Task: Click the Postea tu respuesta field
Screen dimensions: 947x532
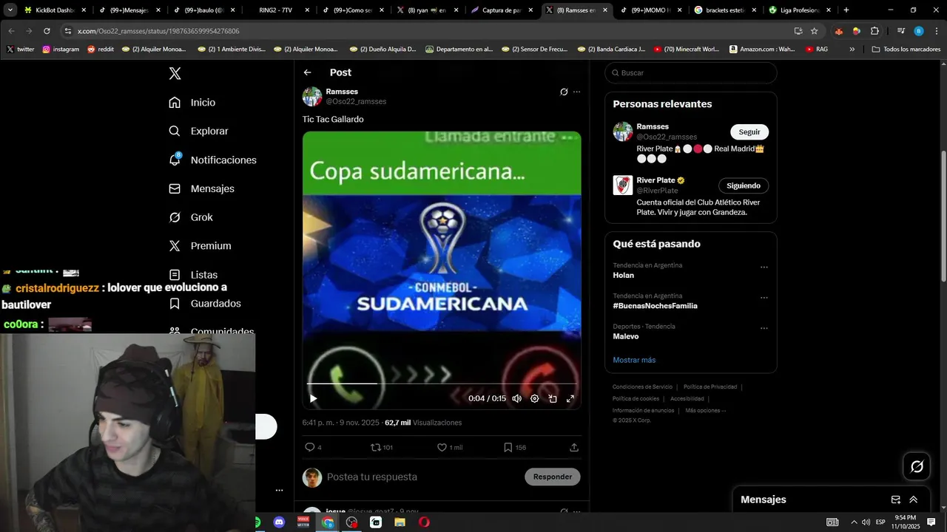Action: [422, 477]
